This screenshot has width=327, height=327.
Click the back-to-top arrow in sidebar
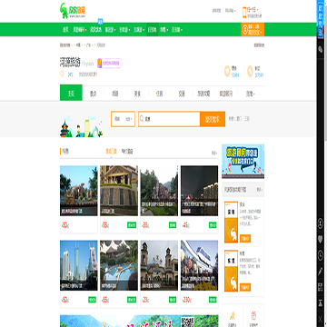coord(321,302)
